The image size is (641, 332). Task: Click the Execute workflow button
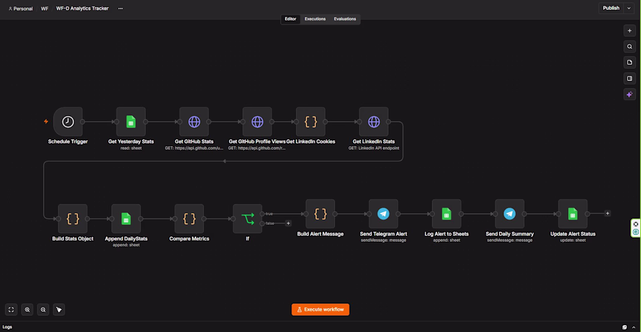[x=320, y=309]
